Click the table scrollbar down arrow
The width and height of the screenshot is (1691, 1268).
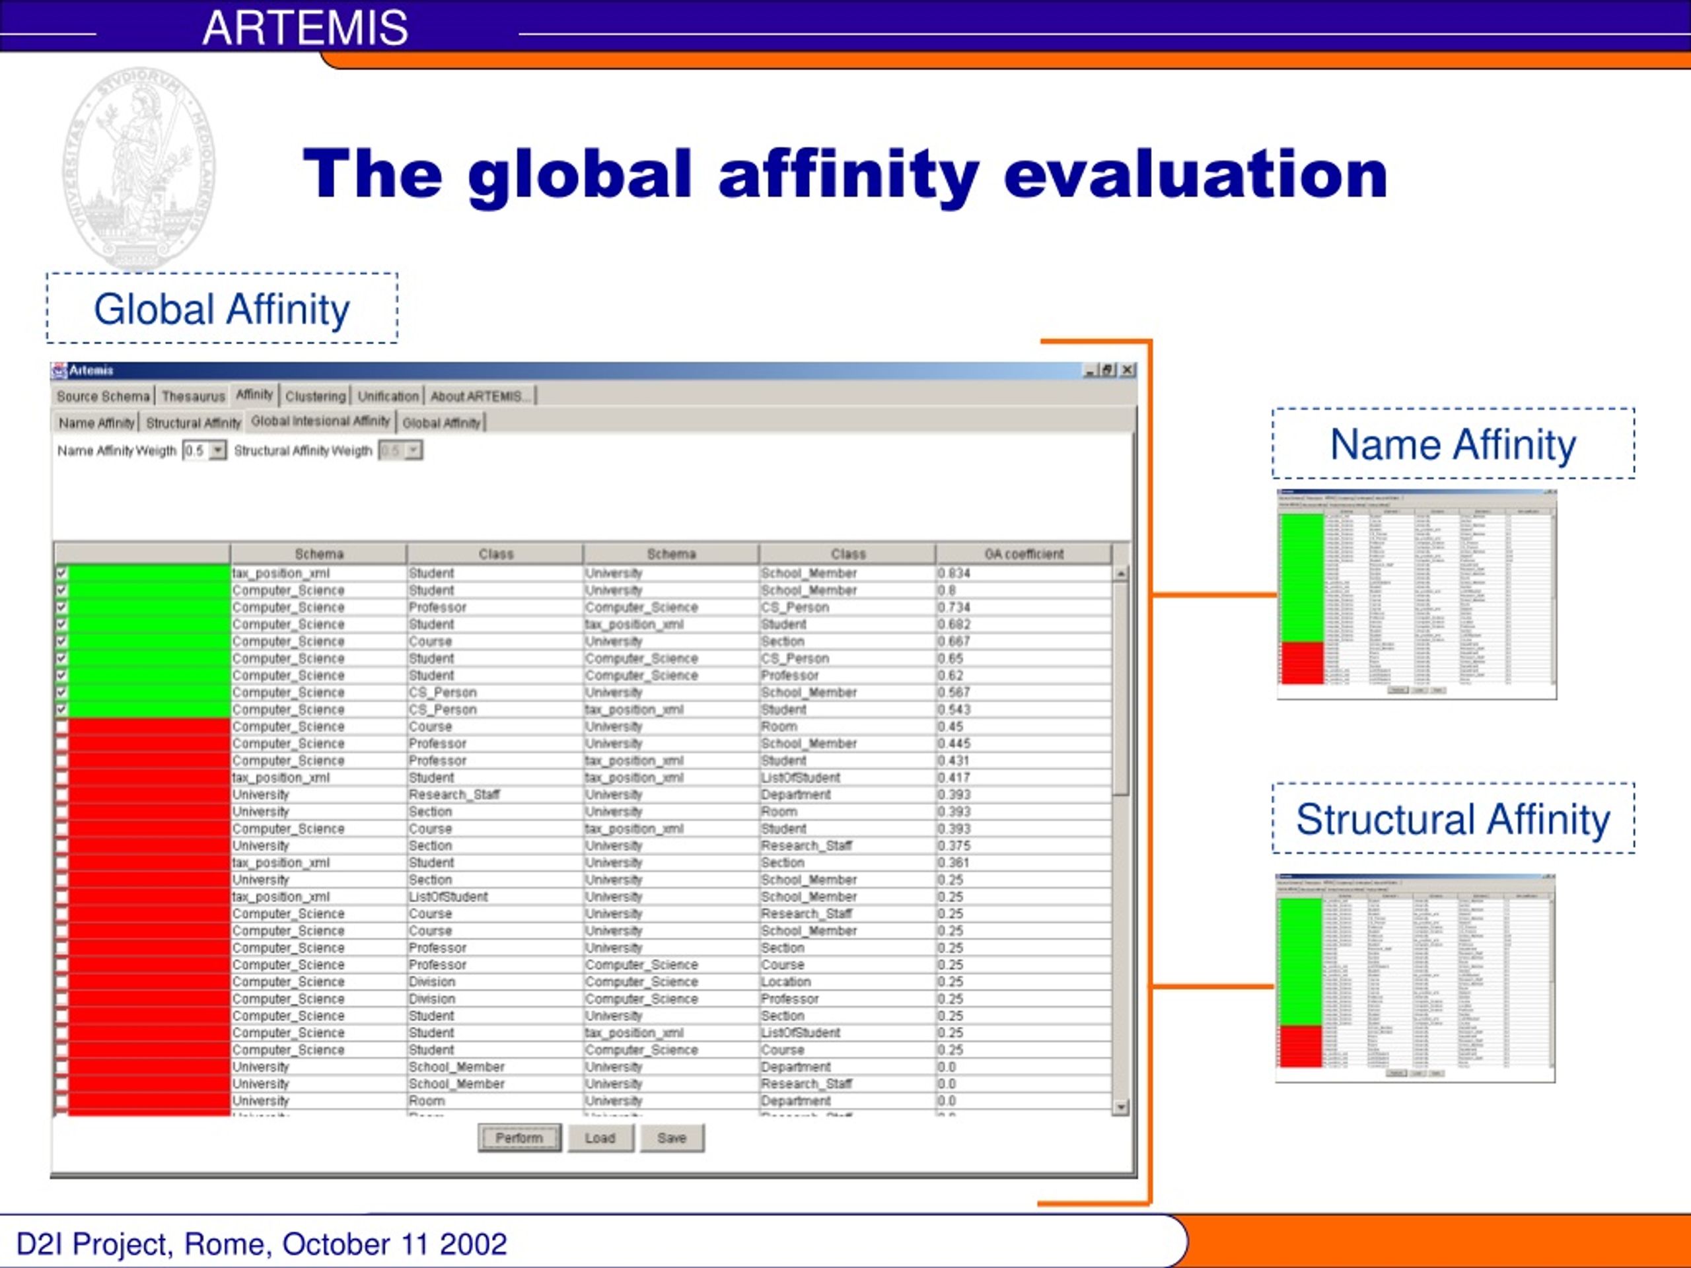[x=1121, y=1107]
